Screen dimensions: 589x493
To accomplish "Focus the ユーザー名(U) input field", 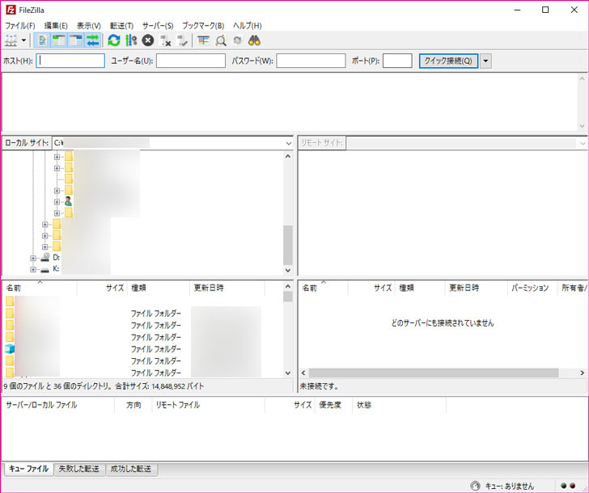I will pyautogui.click(x=191, y=61).
